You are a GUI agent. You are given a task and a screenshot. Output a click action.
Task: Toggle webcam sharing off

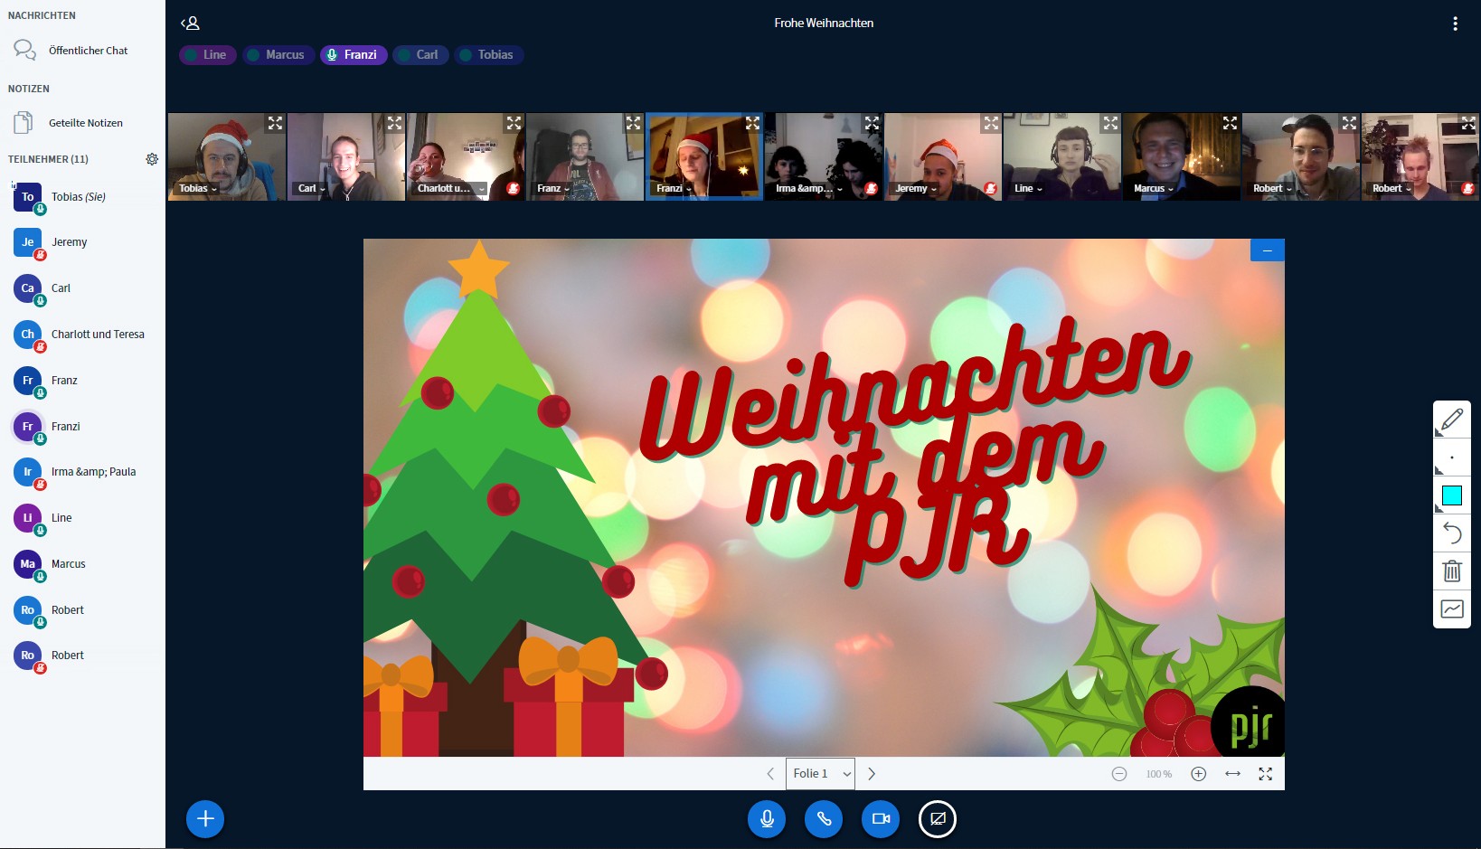881,819
